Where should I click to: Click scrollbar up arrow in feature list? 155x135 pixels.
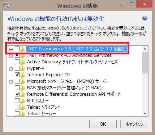145,49
